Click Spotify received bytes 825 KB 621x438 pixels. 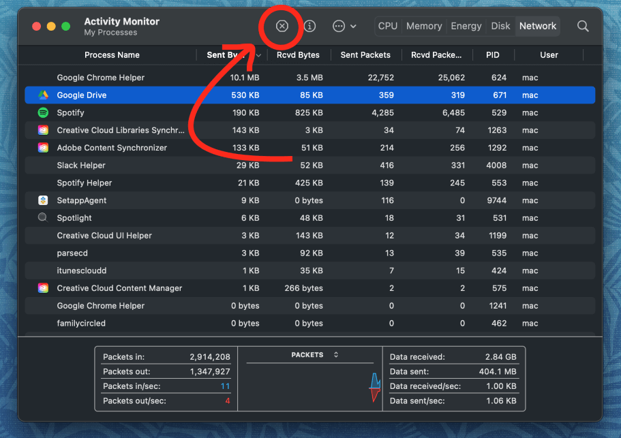click(x=309, y=113)
